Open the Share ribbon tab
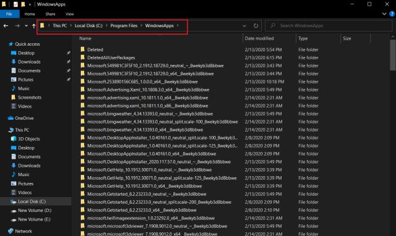 click(50, 14)
